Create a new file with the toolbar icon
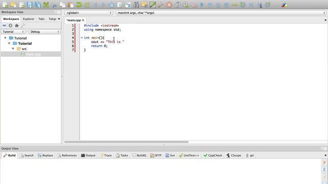Screen dimensions: 328x184 (5, 5)
